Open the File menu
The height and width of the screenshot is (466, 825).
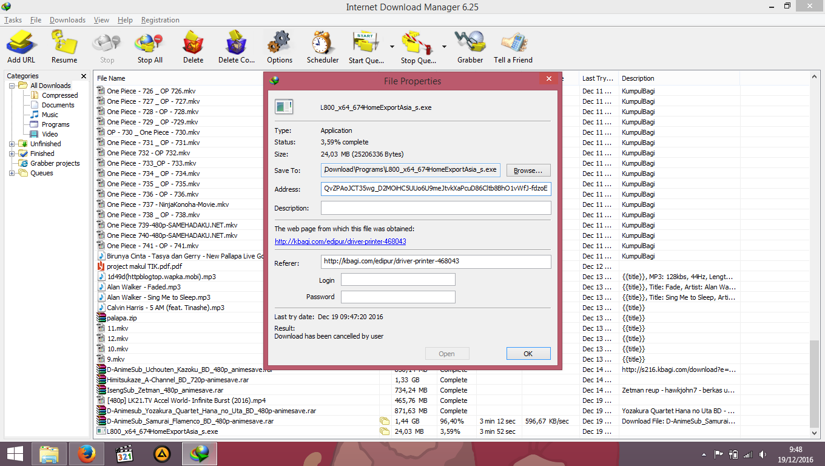tap(36, 20)
